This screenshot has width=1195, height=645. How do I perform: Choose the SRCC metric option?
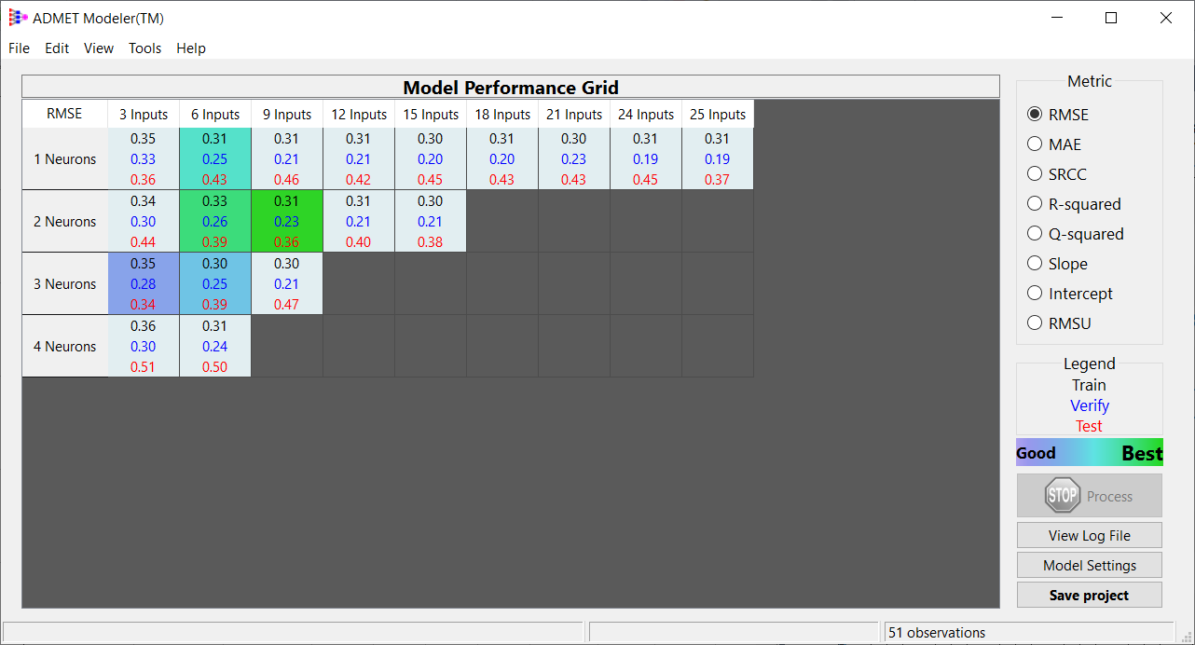1035,174
